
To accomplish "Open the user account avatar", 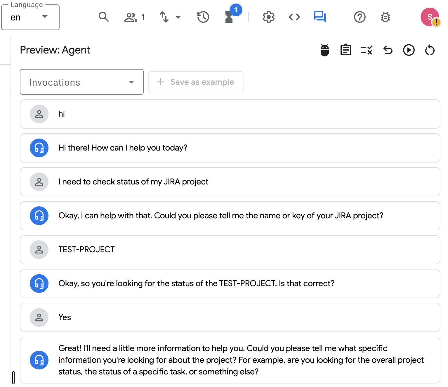I will point(430,17).
